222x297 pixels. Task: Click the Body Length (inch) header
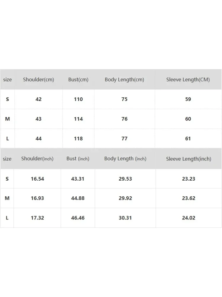(x=125, y=159)
